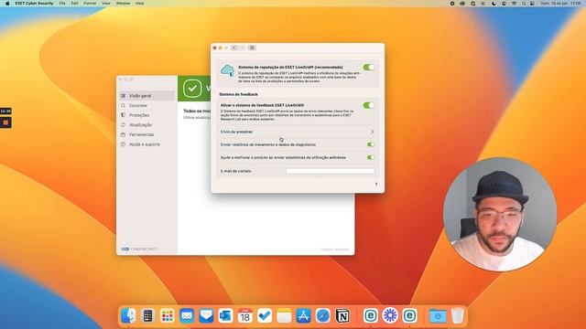Click the help icon beside Ajuda e suporte

[x=123, y=144]
